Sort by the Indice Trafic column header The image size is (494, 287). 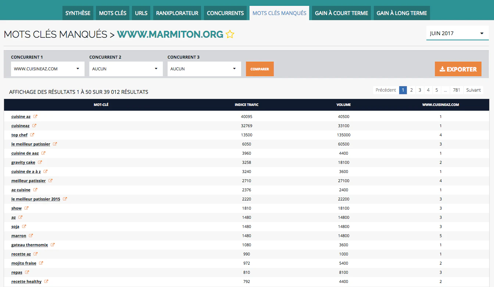[247, 105]
